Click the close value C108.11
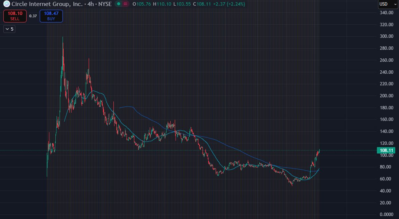The width and height of the screenshot is (399, 219). [202, 4]
